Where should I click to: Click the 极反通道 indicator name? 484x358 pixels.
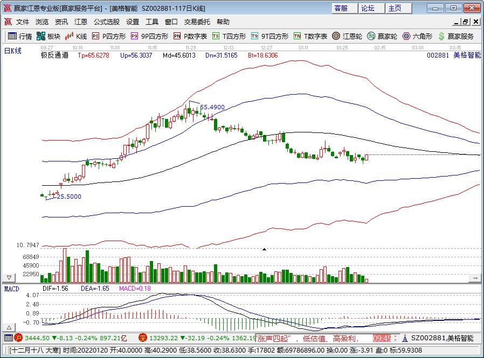tap(54, 55)
